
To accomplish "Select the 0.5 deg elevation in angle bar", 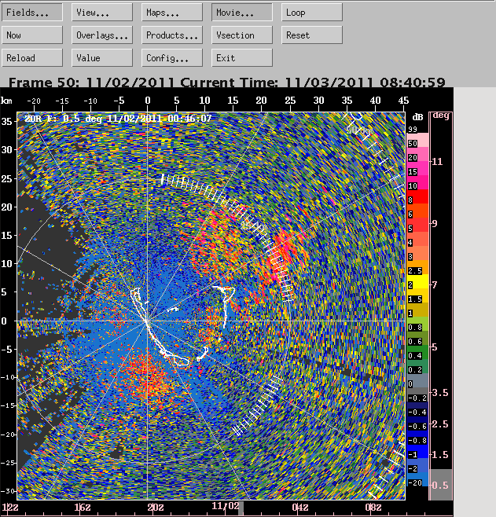I will [x=440, y=485].
